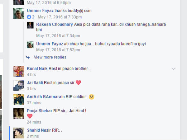Click Jai Saldi's avatar thumbnail

pyautogui.click(x=19, y=85)
